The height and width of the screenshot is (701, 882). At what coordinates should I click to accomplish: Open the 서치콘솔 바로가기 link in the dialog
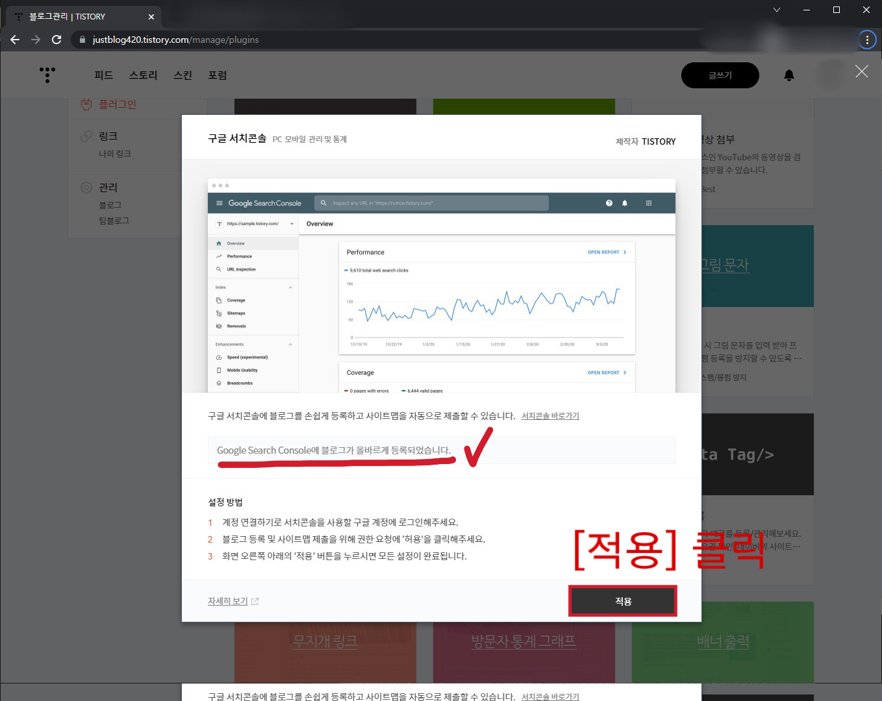click(550, 416)
